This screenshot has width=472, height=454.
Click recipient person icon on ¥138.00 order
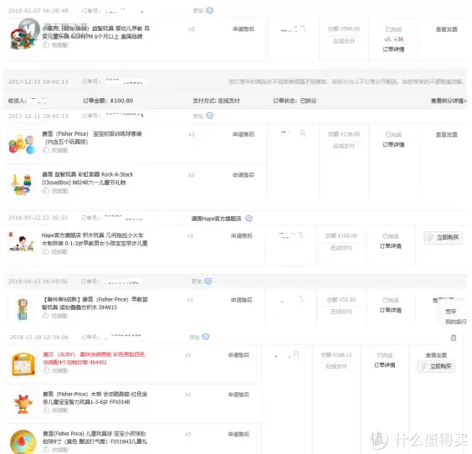pos(302,133)
